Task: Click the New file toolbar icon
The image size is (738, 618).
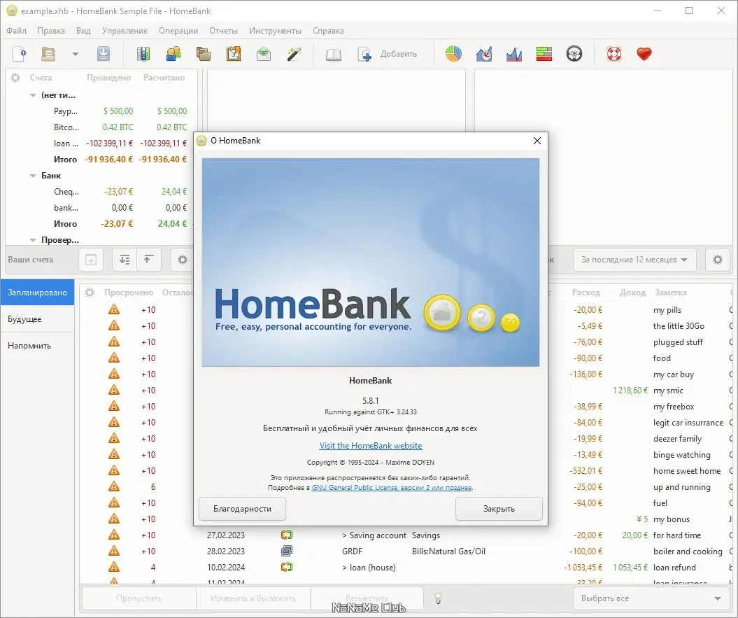Action: click(x=20, y=54)
